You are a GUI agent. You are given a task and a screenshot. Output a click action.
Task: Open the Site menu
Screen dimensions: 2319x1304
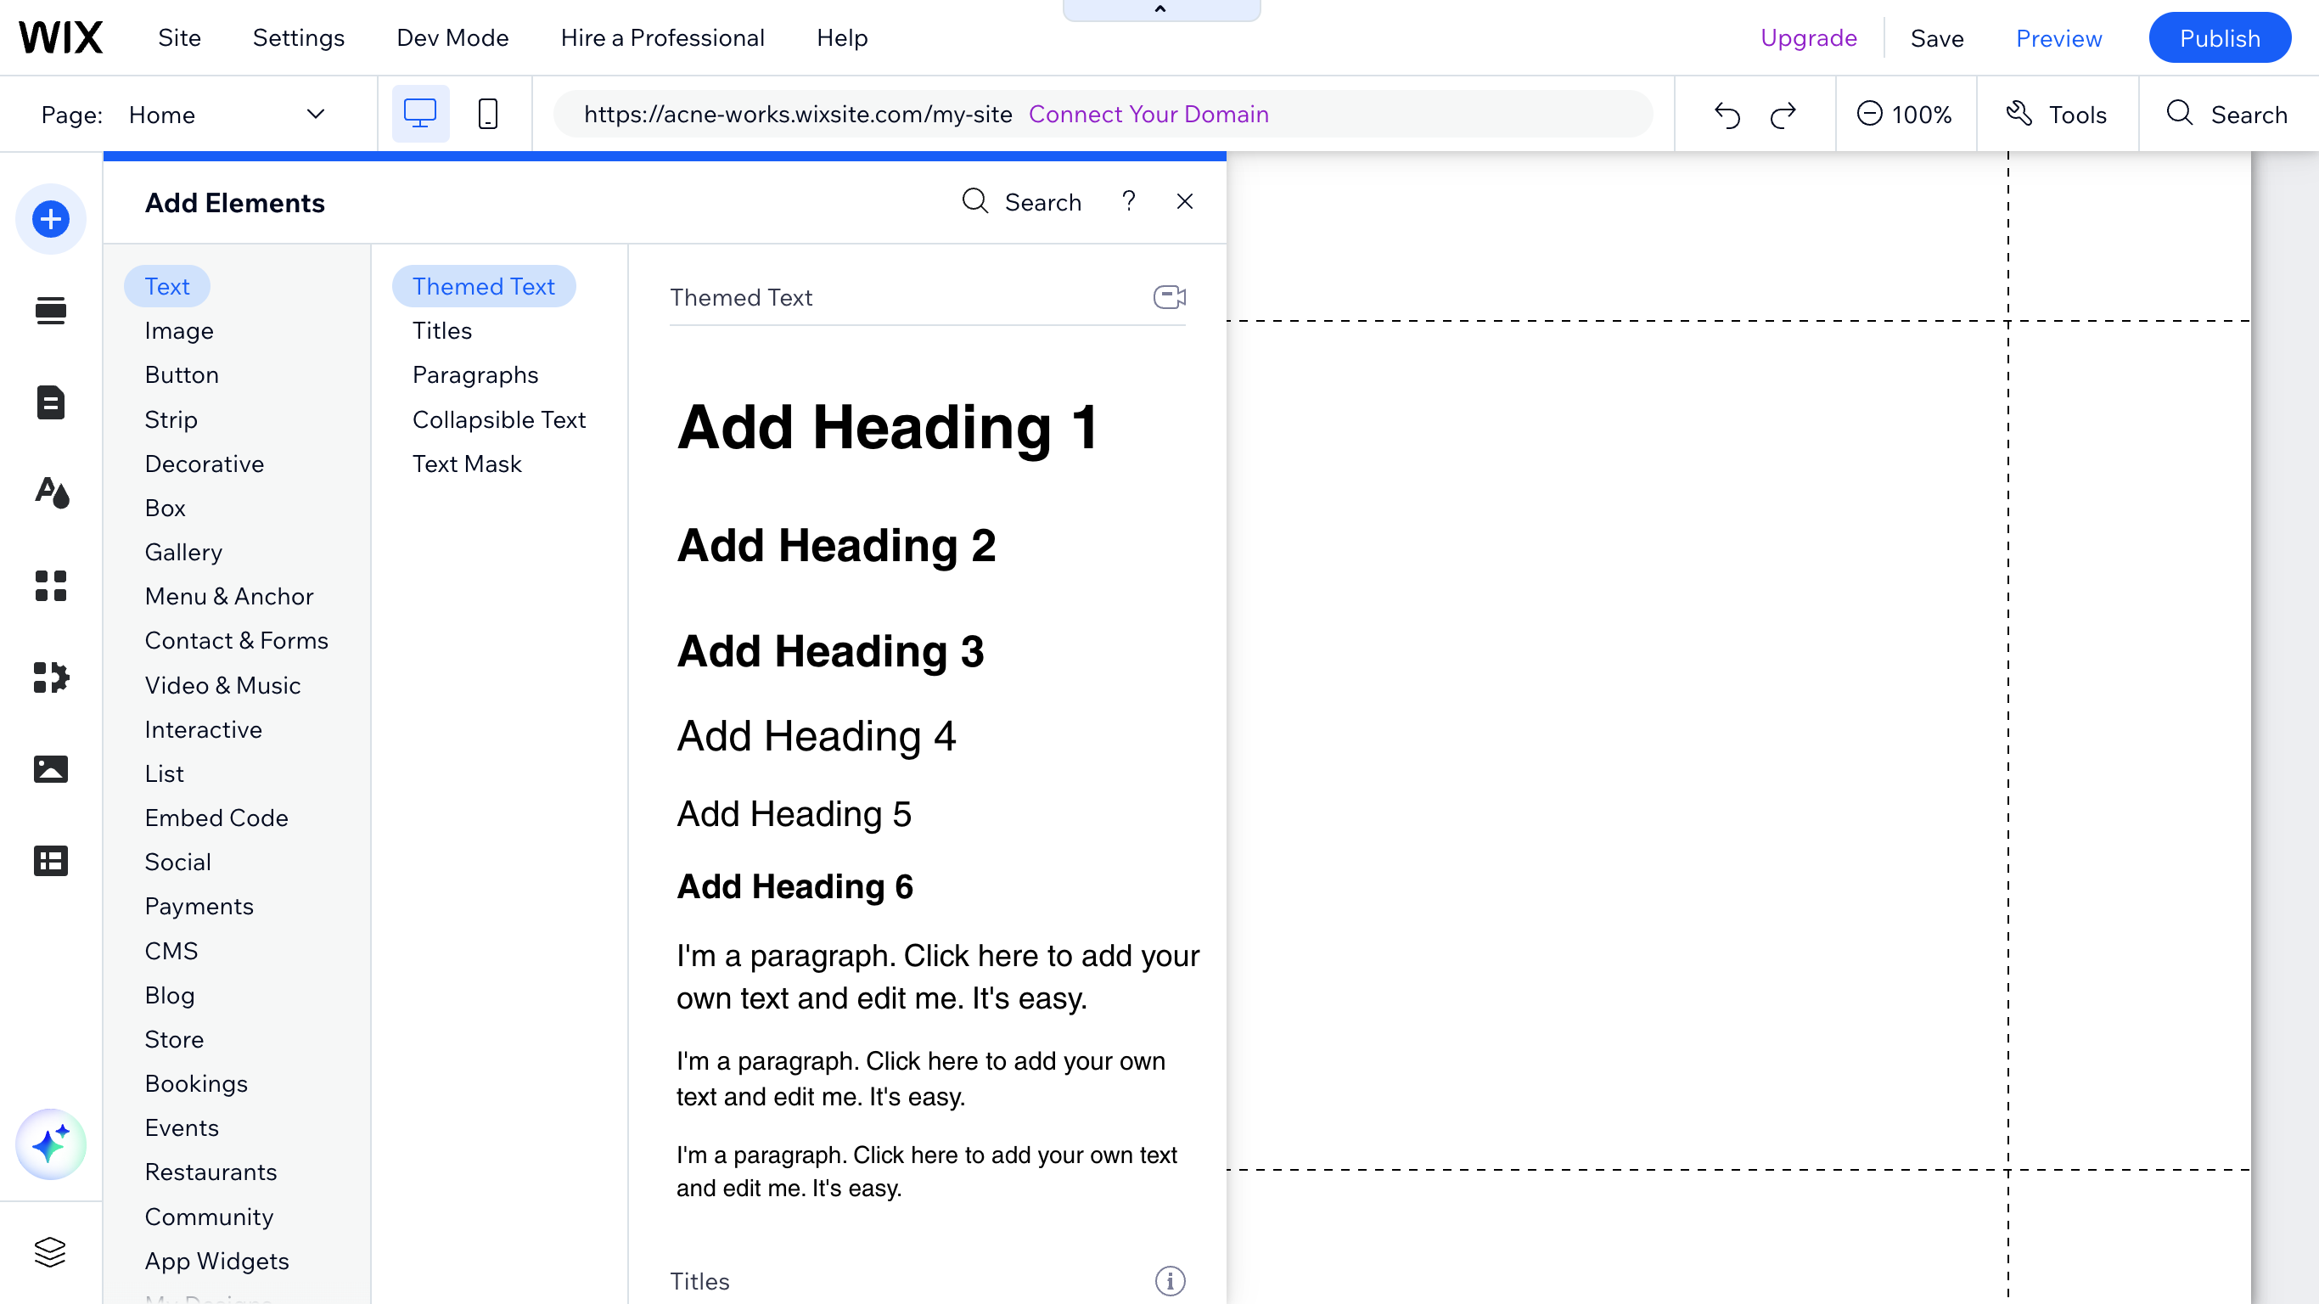(179, 38)
